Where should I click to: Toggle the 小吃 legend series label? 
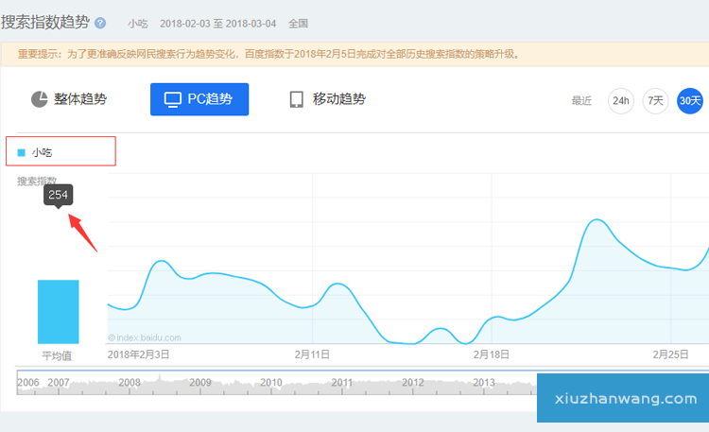pos(42,151)
